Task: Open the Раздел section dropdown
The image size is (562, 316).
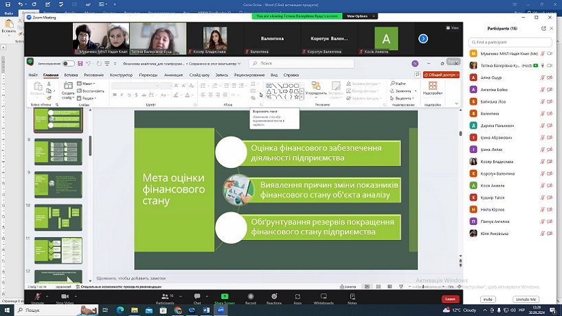Action: pyautogui.click(x=87, y=98)
